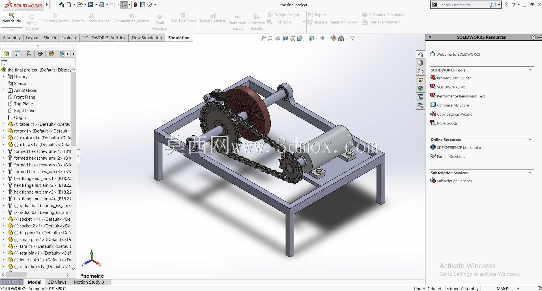Open the SOLIDWORKS Add-Ins tab

point(104,38)
